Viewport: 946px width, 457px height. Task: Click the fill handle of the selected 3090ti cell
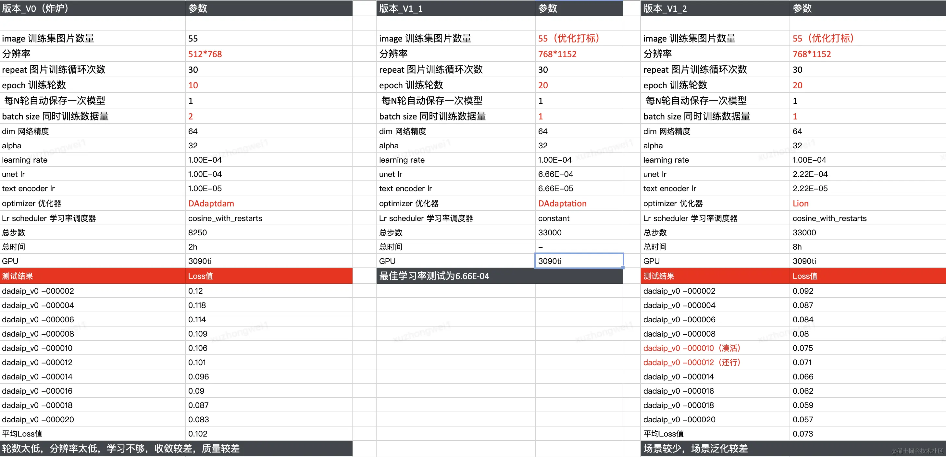pos(623,268)
